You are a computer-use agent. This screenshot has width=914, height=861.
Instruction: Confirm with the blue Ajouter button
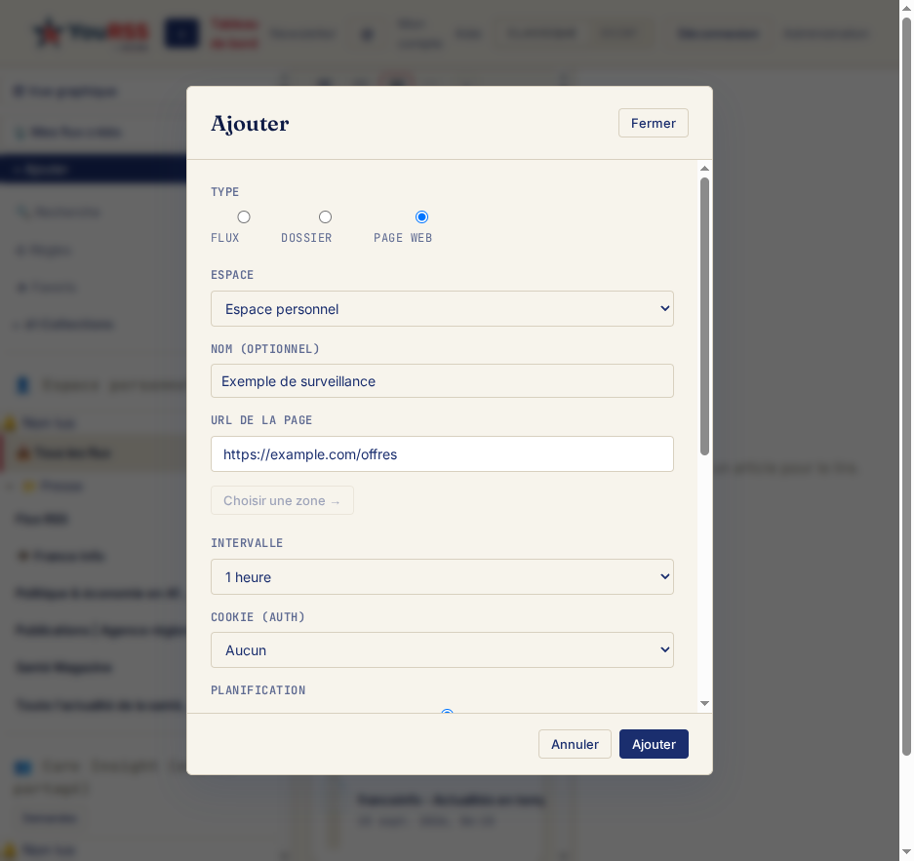654,744
